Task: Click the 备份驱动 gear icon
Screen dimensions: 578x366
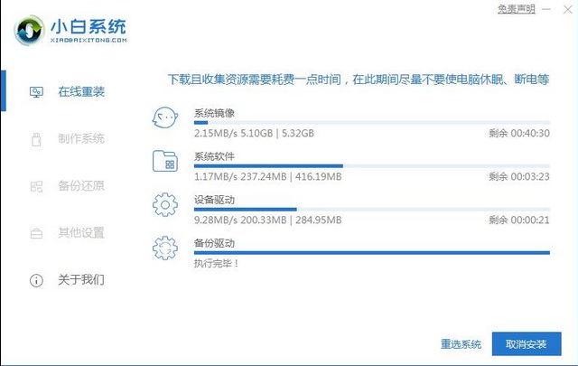Action: point(165,249)
